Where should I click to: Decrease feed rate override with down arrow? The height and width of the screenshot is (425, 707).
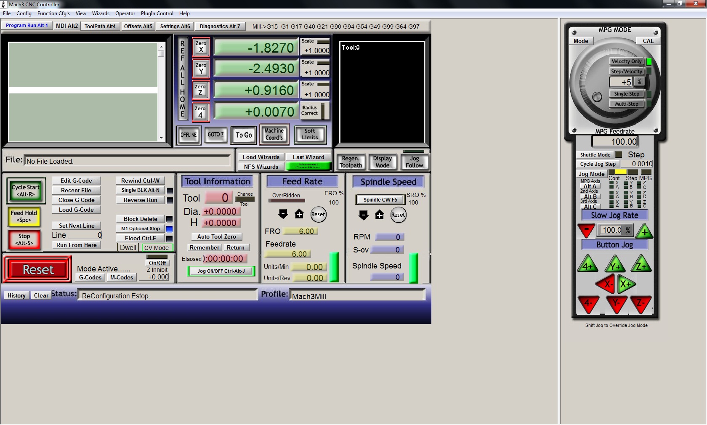pos(283,214)
